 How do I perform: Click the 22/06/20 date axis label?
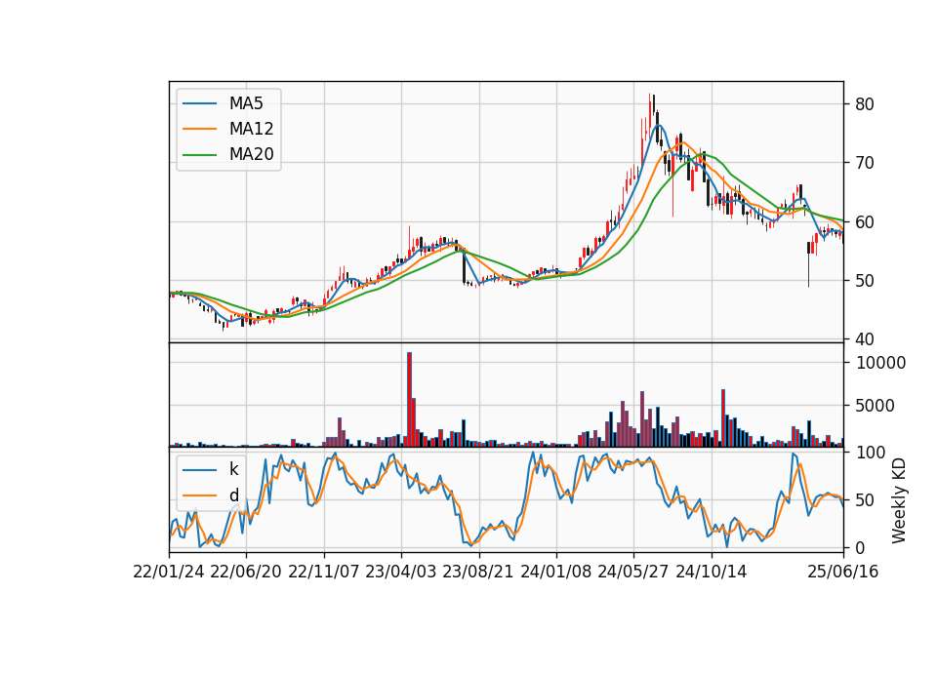point(246,572)
